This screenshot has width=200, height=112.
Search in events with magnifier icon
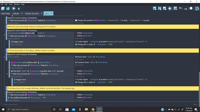coord(191,8)
